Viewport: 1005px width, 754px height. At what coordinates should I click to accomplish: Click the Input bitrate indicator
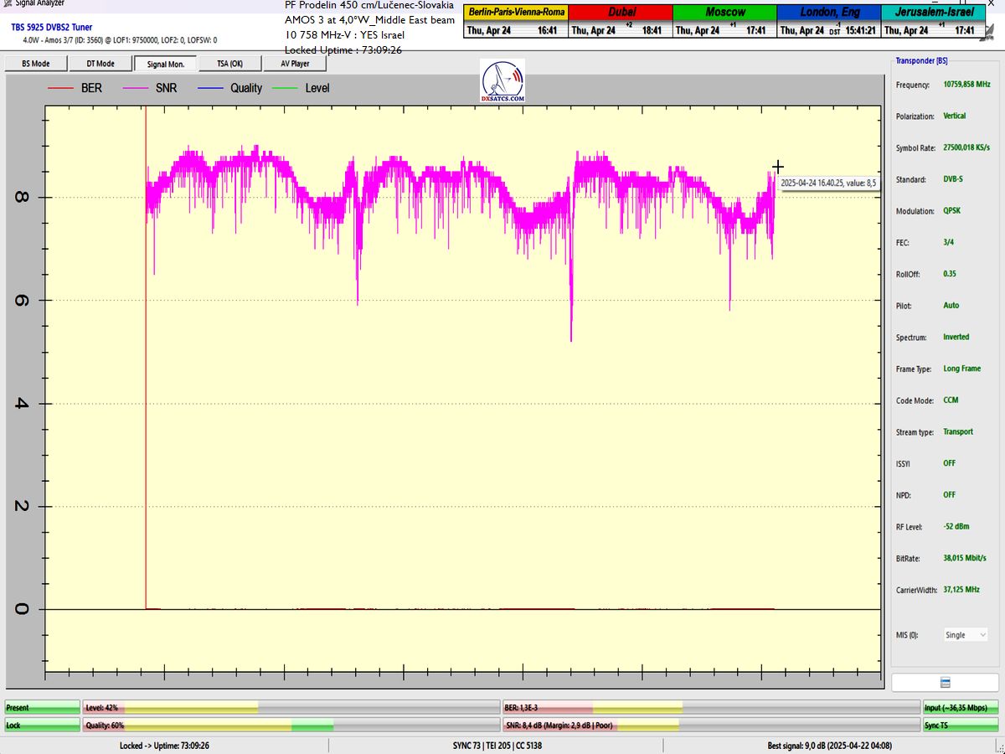[x=961, y=708]
